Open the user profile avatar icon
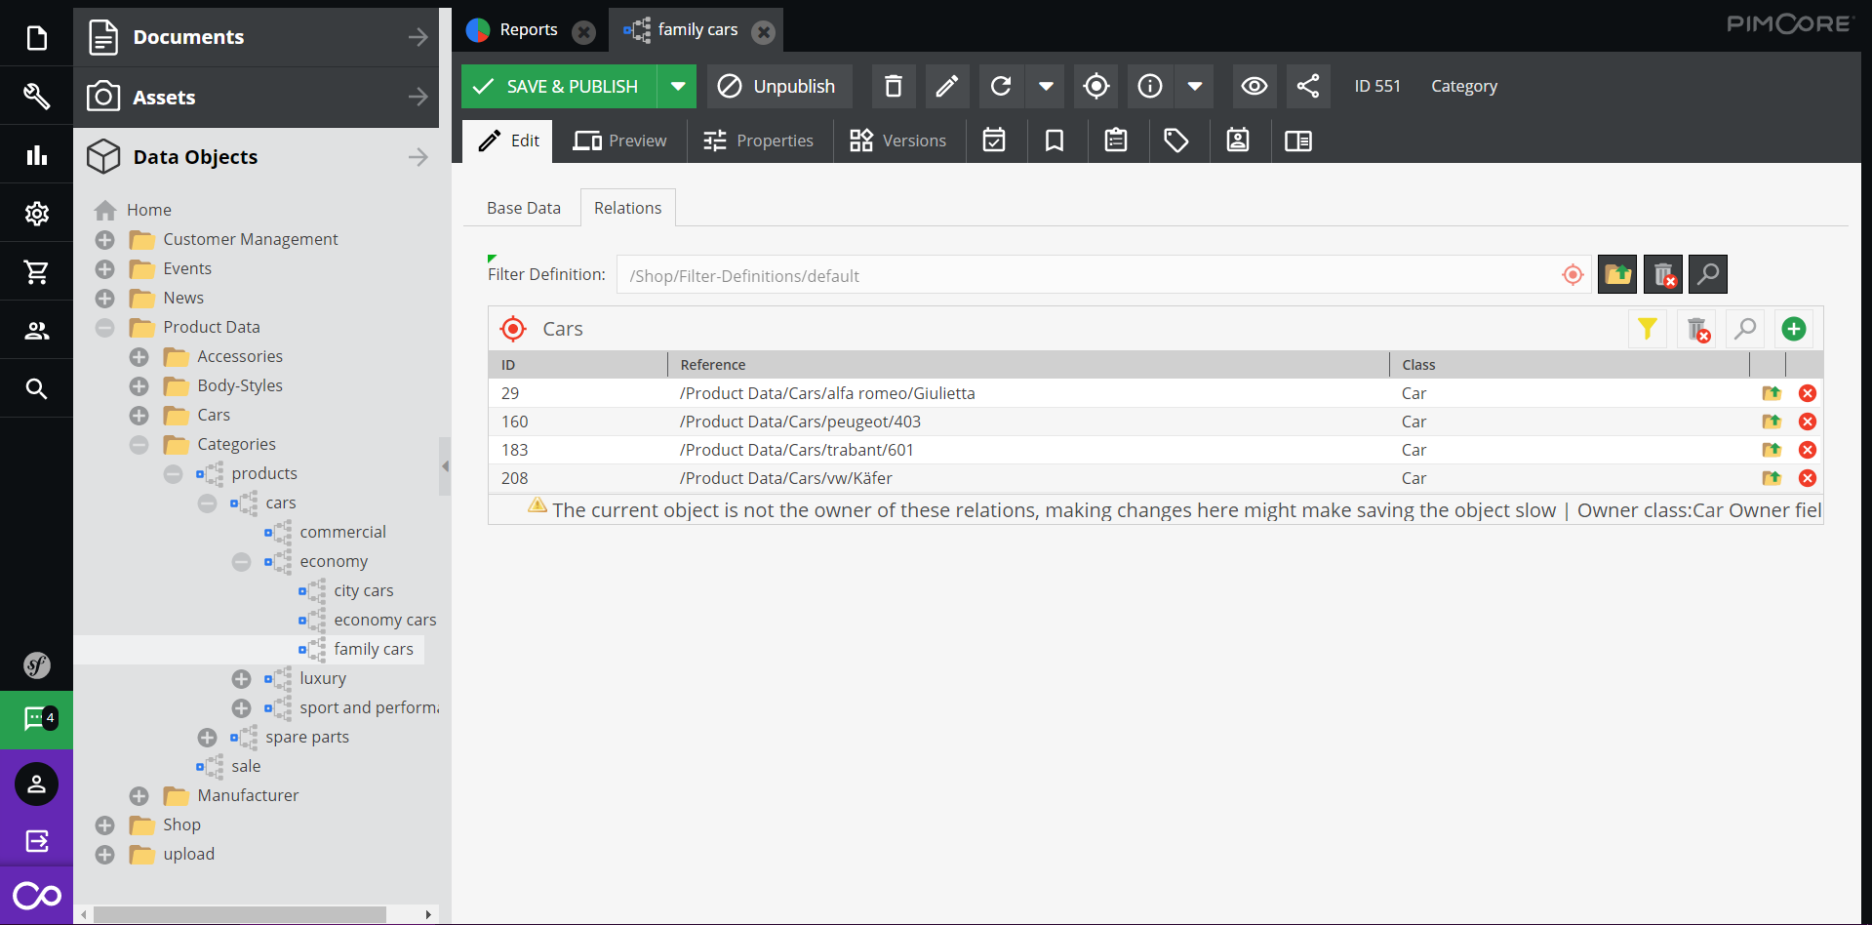 pyautogui.click(x=36, y=784)
